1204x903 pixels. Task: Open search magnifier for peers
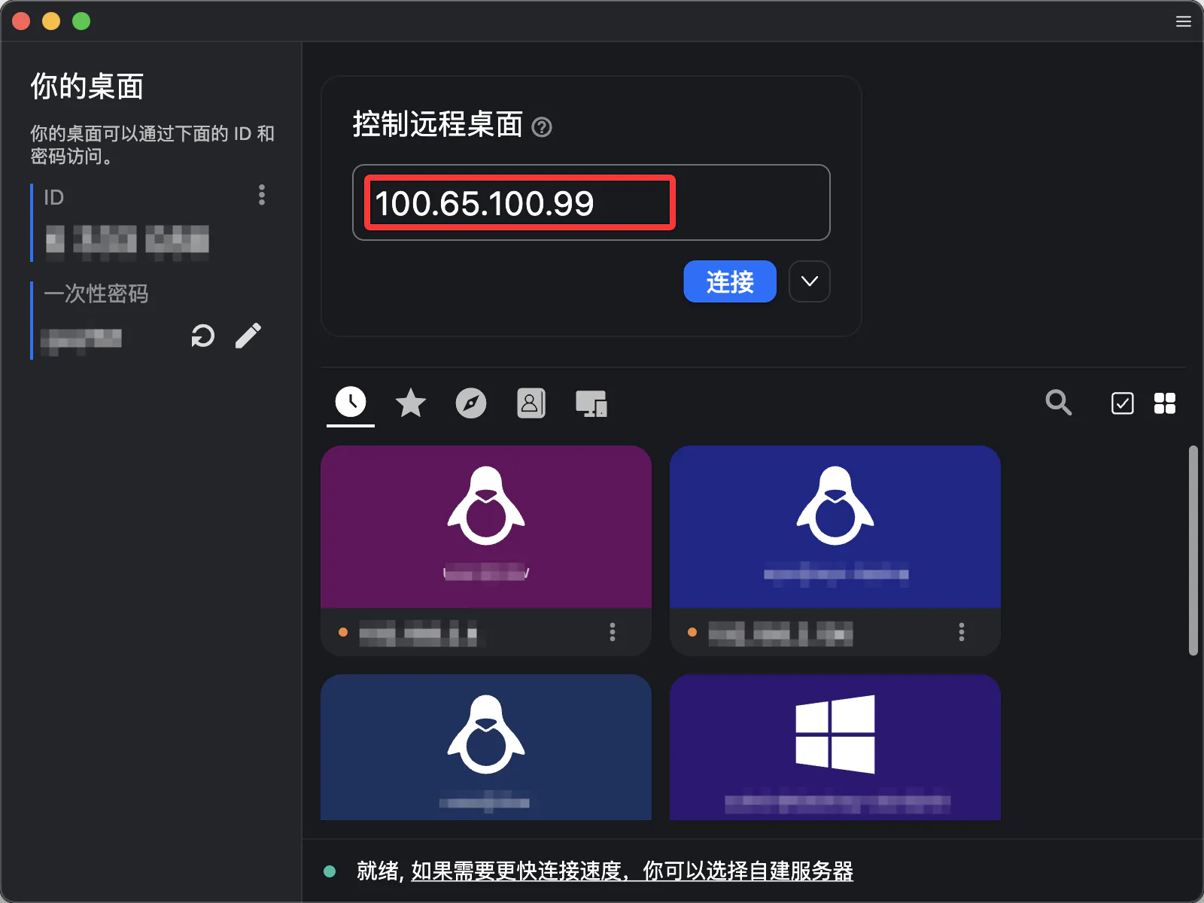click(1059, 403)
